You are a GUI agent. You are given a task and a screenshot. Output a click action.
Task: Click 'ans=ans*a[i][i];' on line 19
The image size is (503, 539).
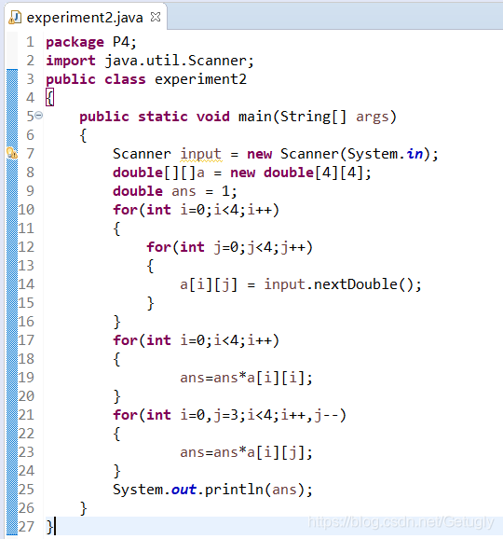point(246,378)
